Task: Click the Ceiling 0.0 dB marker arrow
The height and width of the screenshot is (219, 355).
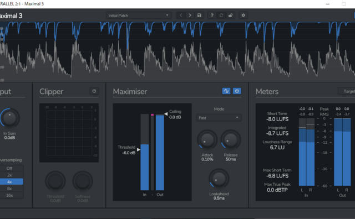Action: point(166,114)
